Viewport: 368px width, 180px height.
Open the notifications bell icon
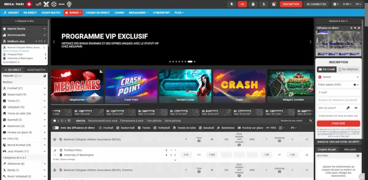pyautogui.click(x=232, y=4)
